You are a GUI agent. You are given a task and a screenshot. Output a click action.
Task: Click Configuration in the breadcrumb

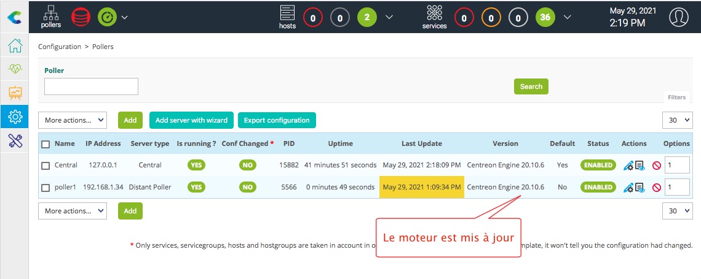60,47
